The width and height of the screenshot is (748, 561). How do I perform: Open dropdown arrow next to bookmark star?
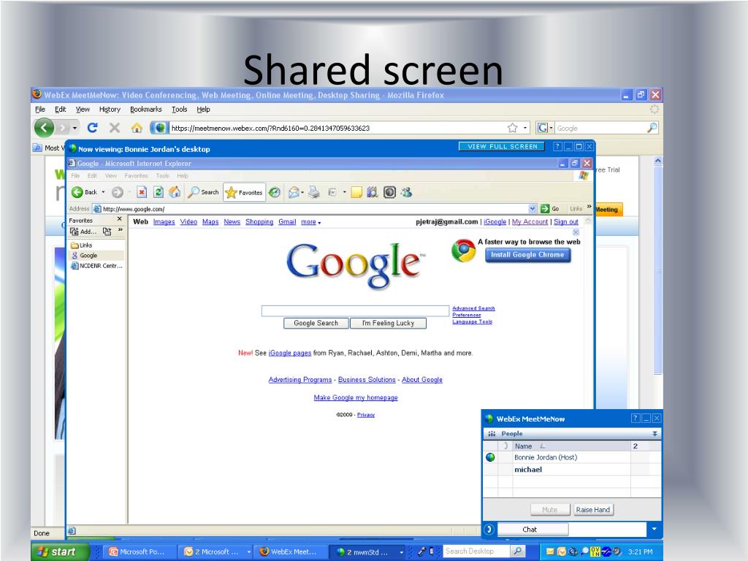click(525, 128)
